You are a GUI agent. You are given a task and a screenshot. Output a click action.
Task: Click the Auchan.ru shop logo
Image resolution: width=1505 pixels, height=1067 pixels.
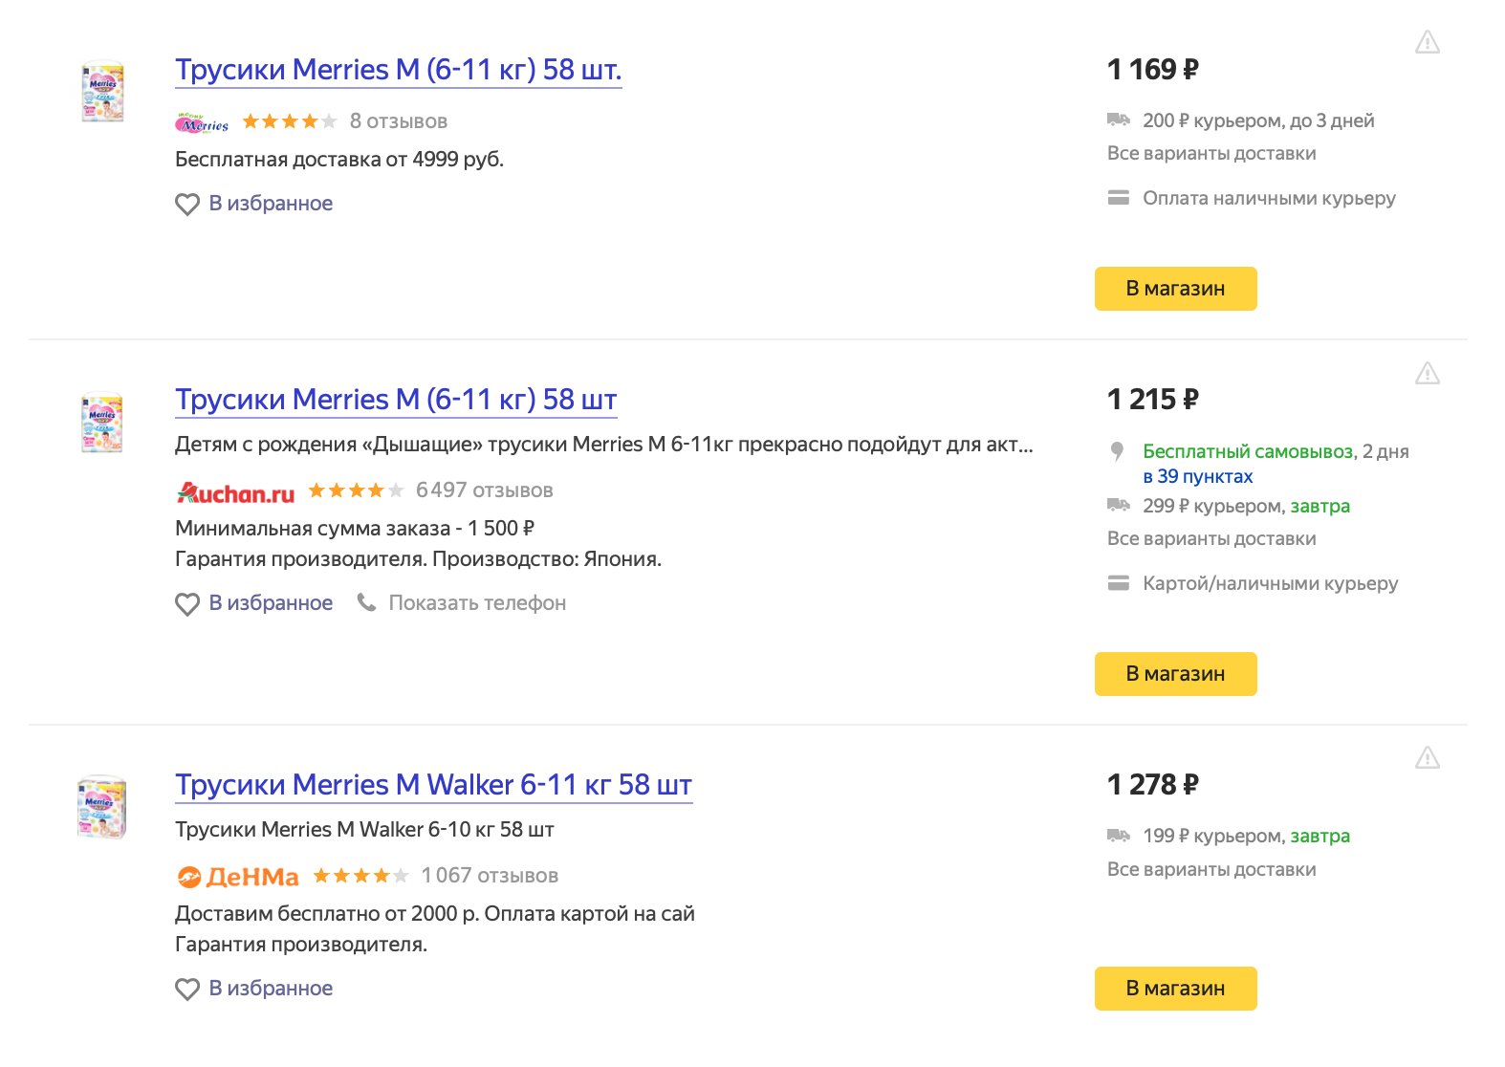point(235,492)
